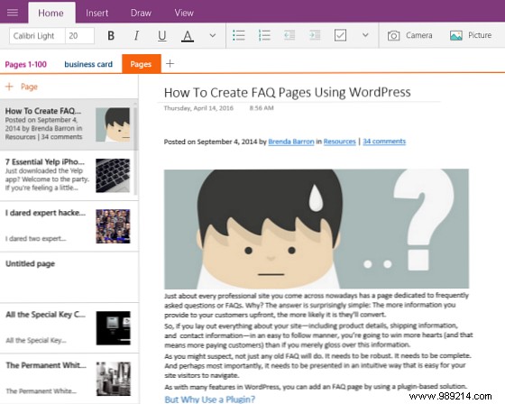Open The Permanent Whit... page
The height and width of the screenshot is (404, 505).
(x=69, y=379)
